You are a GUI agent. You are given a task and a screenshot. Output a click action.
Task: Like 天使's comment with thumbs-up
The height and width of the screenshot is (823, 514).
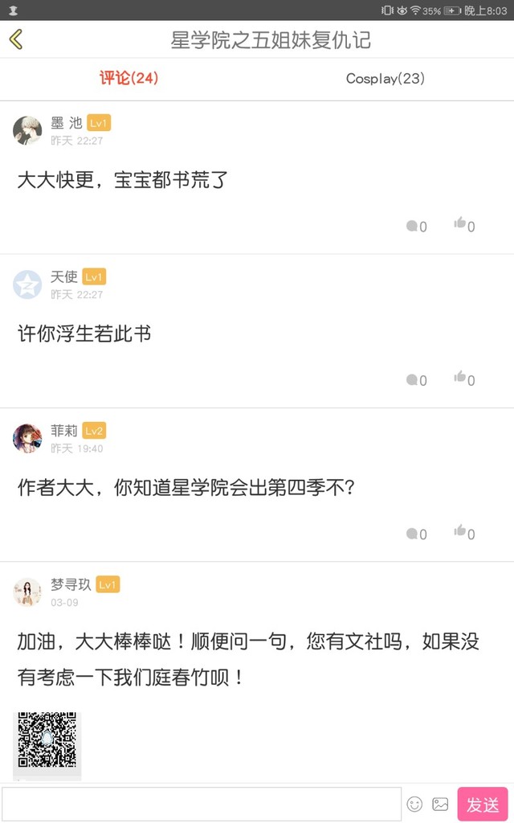460,378
